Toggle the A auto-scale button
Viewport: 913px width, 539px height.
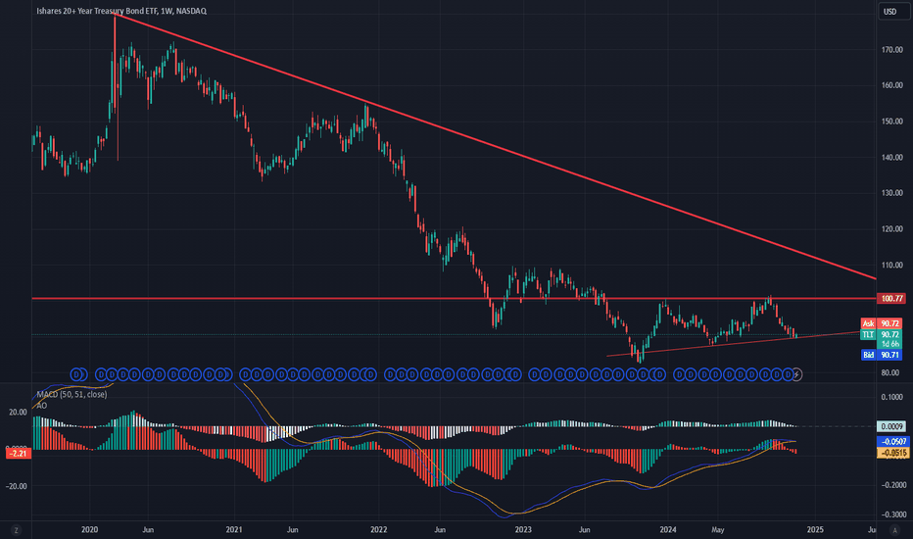tap(894, 529)
